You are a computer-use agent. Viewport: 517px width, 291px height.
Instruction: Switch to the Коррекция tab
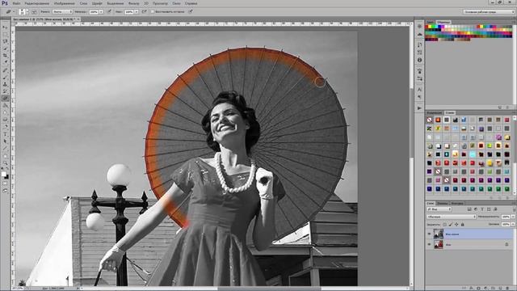click(x=435, y=113)
